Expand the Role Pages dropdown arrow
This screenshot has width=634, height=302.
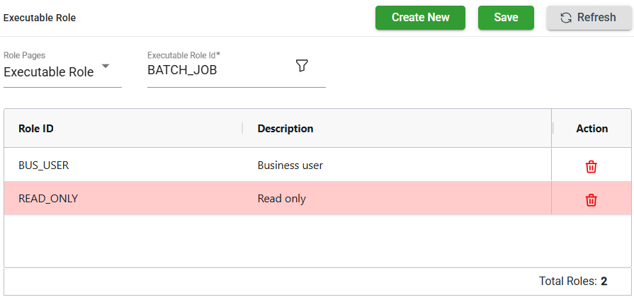[106, 66]
